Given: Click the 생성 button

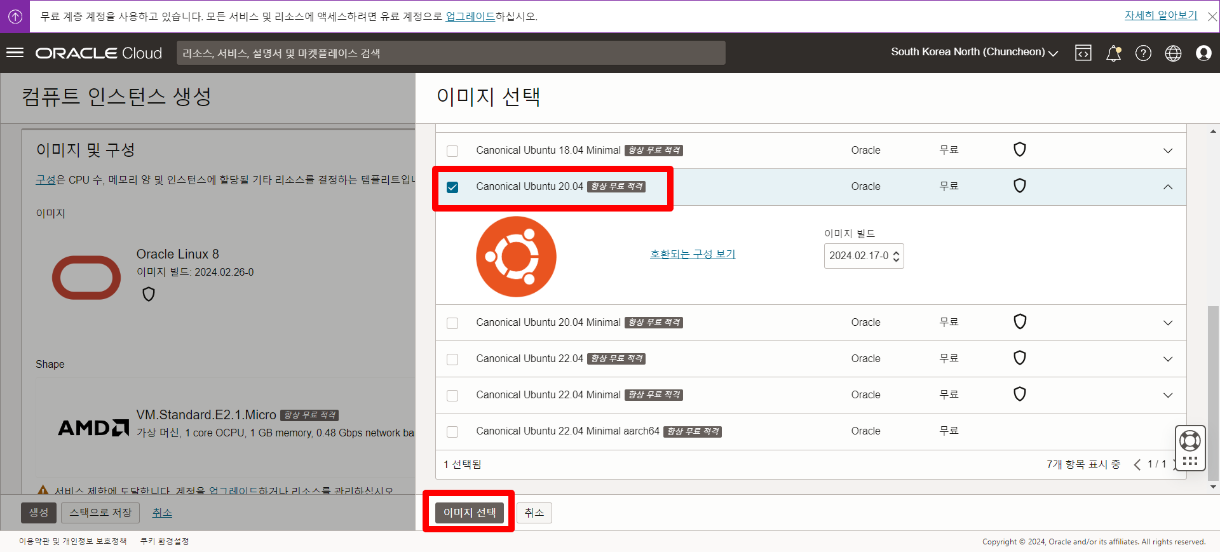Looking at the screenshot, I should (x=39, y=513).
